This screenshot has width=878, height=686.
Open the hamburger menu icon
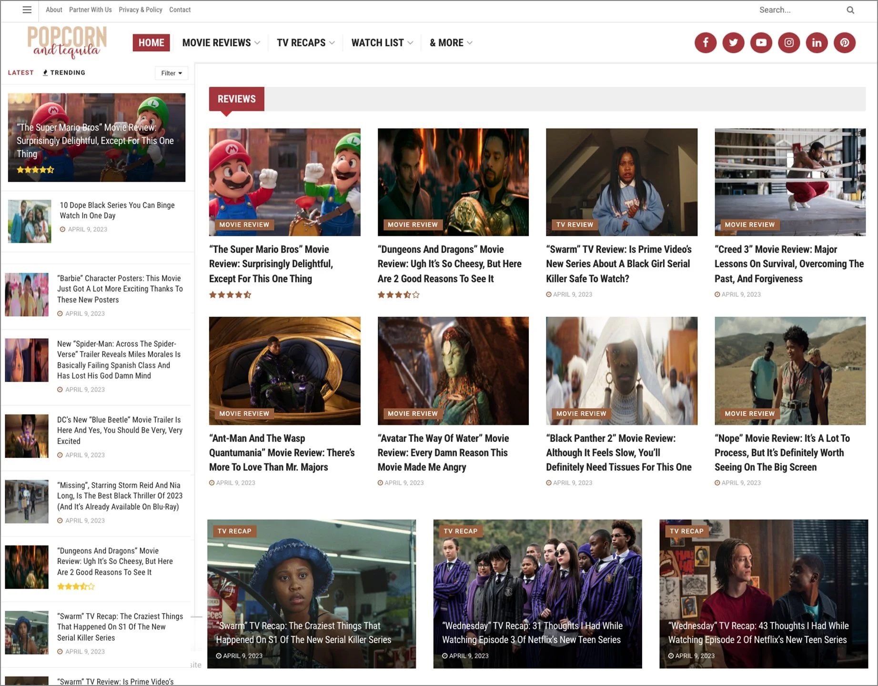27,10
